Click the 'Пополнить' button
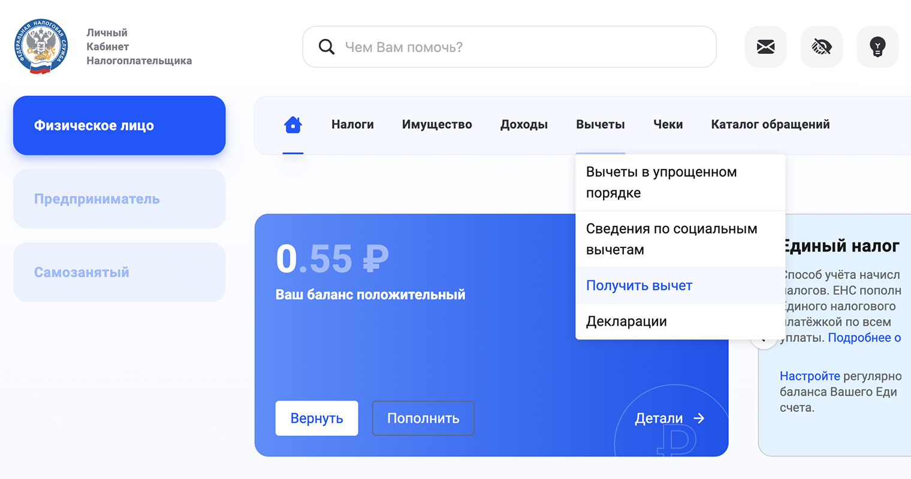This screenshot has height=479, width=911. click(423, 418)
